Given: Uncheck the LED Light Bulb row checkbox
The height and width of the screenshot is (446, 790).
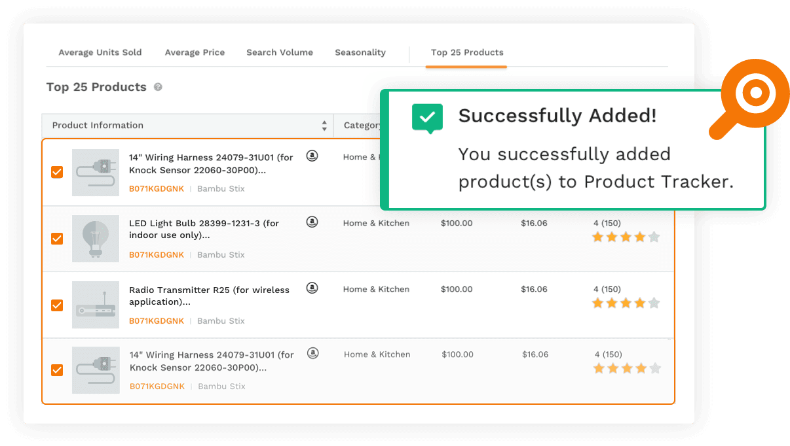Looking at the screenshot, I should pos(57,239).
